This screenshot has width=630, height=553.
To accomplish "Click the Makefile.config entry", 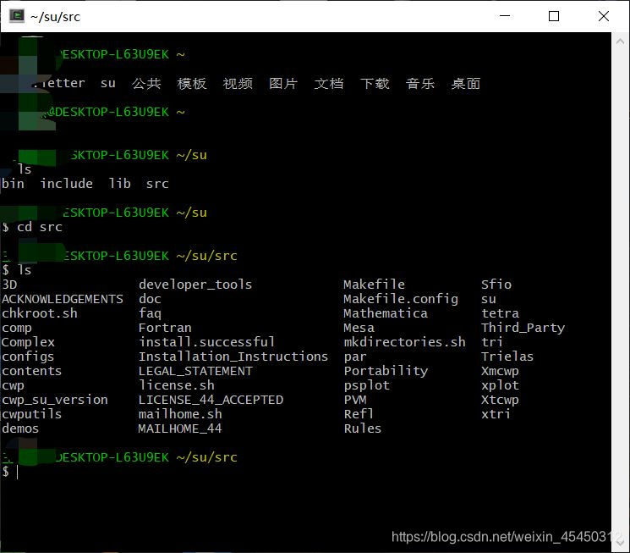I will (x=401, y=299).
